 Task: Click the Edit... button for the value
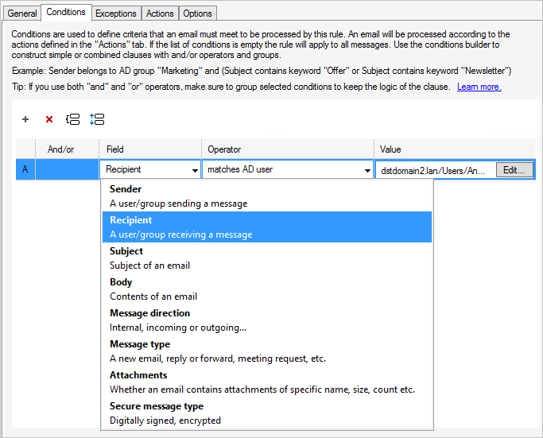514,170
